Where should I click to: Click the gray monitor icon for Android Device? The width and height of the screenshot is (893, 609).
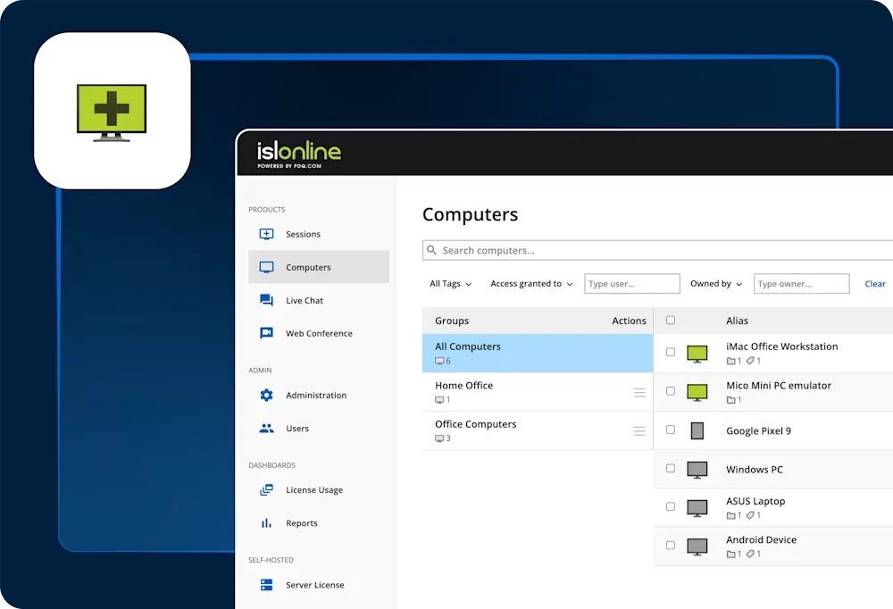(x=697, y=546)
